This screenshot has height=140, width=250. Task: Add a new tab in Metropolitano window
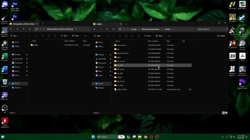[x=43, y=24]
